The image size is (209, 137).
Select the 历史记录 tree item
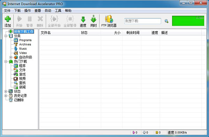click(x=21, y=96)
